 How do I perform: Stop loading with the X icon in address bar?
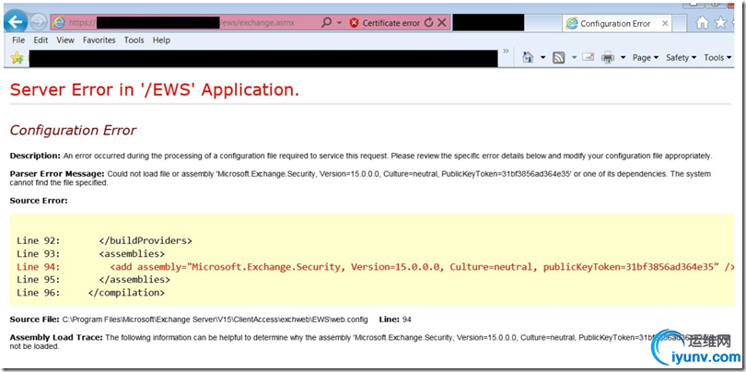(441, 22)
